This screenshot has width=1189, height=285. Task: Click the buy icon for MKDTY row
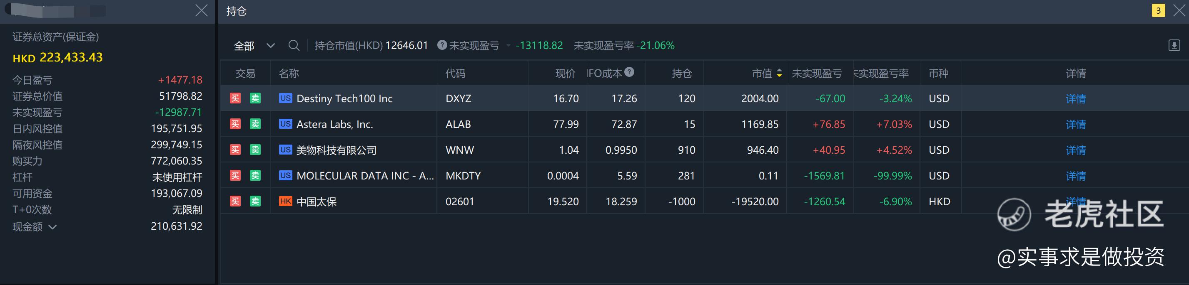click(235, 175)
